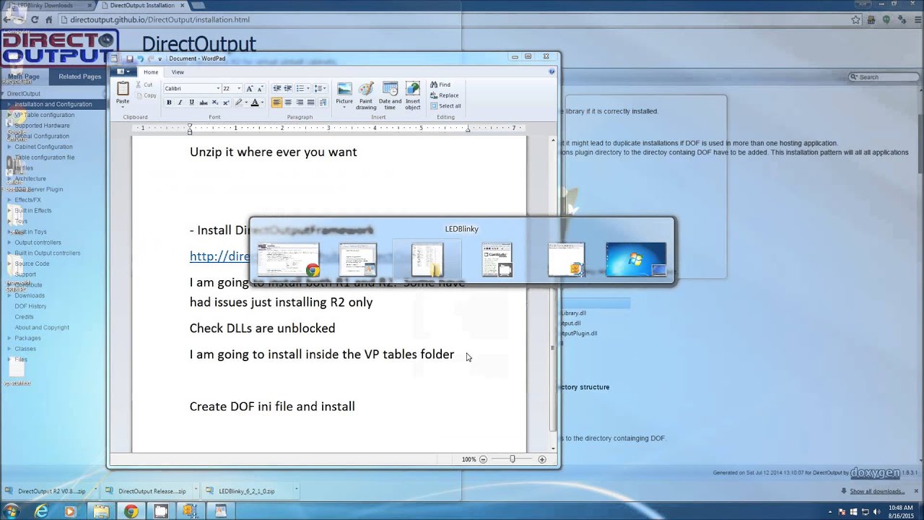Zoom out with the minus button
This screenshot has height=520, width=924.
click(x=483, y=459)
